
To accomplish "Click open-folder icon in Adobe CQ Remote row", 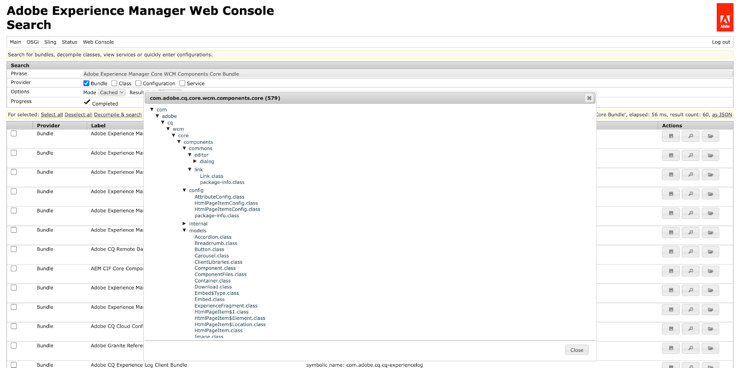I will coord(710,252).
